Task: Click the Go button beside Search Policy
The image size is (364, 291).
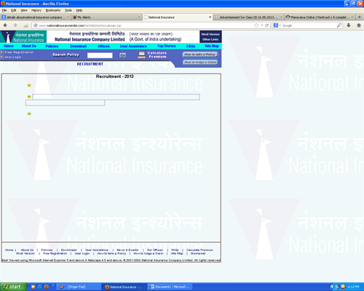Action: pos(123,55)
